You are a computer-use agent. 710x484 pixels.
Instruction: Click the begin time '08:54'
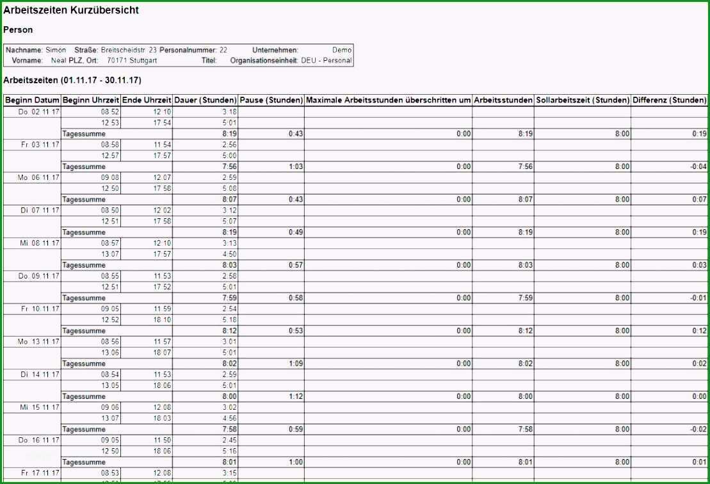pos(110,375)
